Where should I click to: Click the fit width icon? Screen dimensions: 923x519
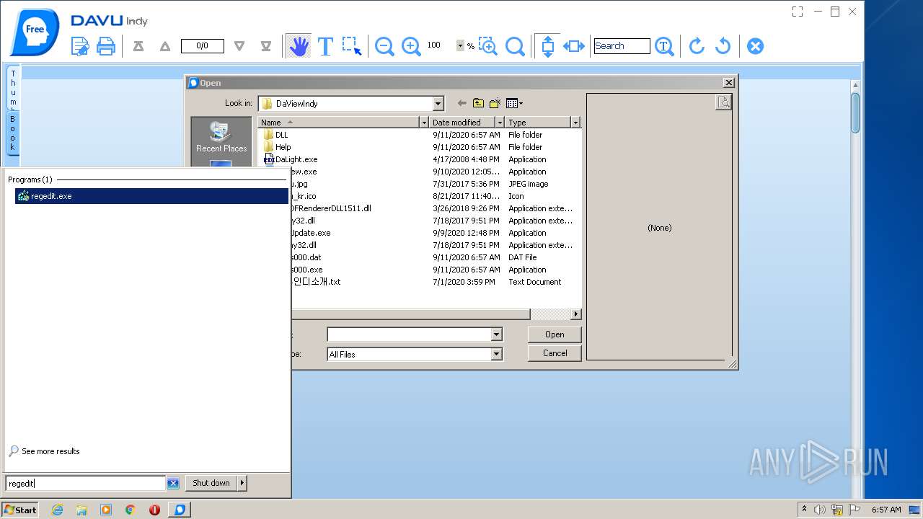tap(574, 46)
